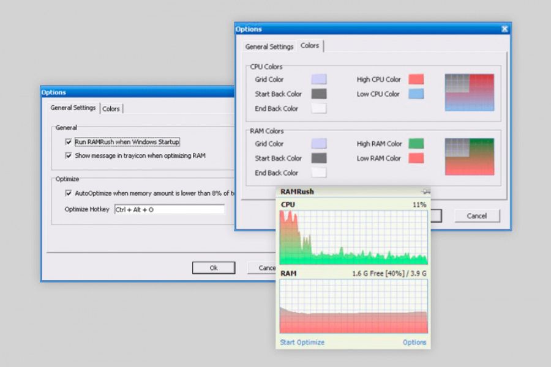
Task: Click the Optimize Hotkey input field
Action: 169,209
